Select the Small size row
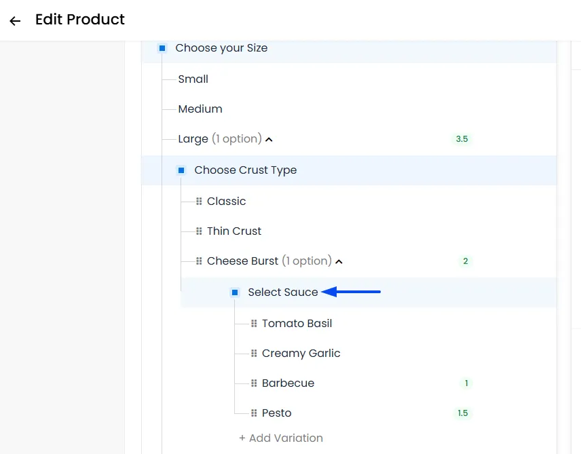The height and width of the screenshot is (454, 581). click(349, 79)
